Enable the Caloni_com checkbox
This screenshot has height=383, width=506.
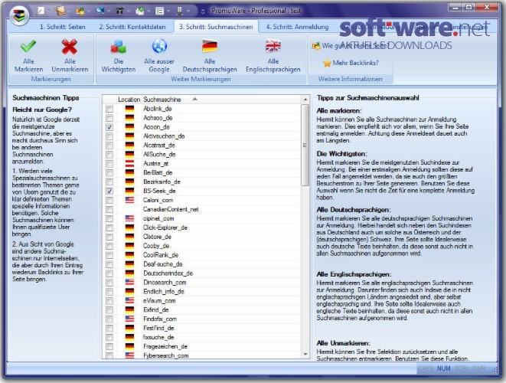109,200
